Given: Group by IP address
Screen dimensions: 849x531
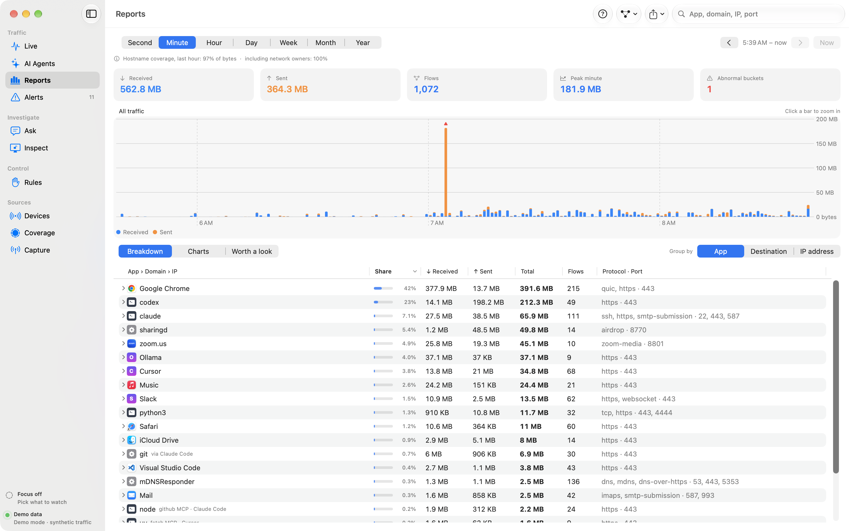Looking at the screenshot, I should click(x=817, y=251).
